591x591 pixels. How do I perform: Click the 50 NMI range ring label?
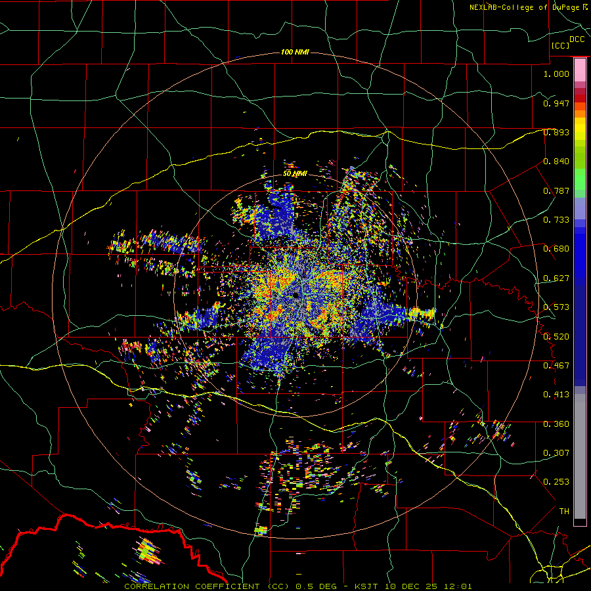(x=295, y=173)
